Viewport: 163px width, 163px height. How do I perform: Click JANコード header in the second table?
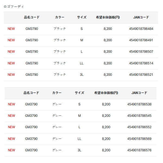click(139, 93)
